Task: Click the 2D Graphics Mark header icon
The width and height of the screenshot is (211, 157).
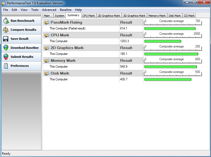Action: [x=47, y=48]
